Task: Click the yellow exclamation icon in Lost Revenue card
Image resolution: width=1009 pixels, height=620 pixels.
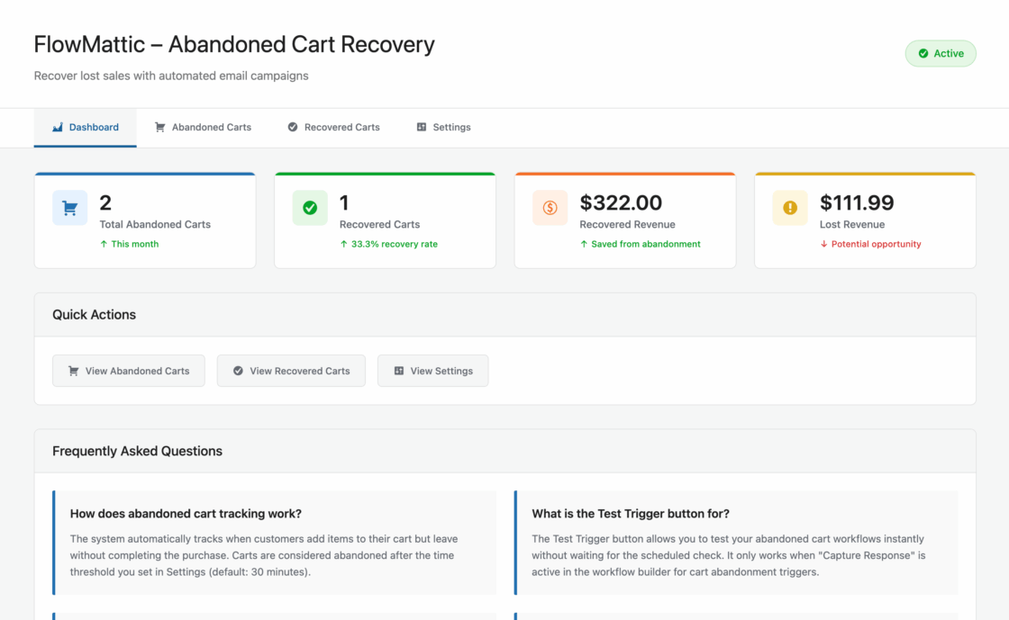Action: pos(790,208)
